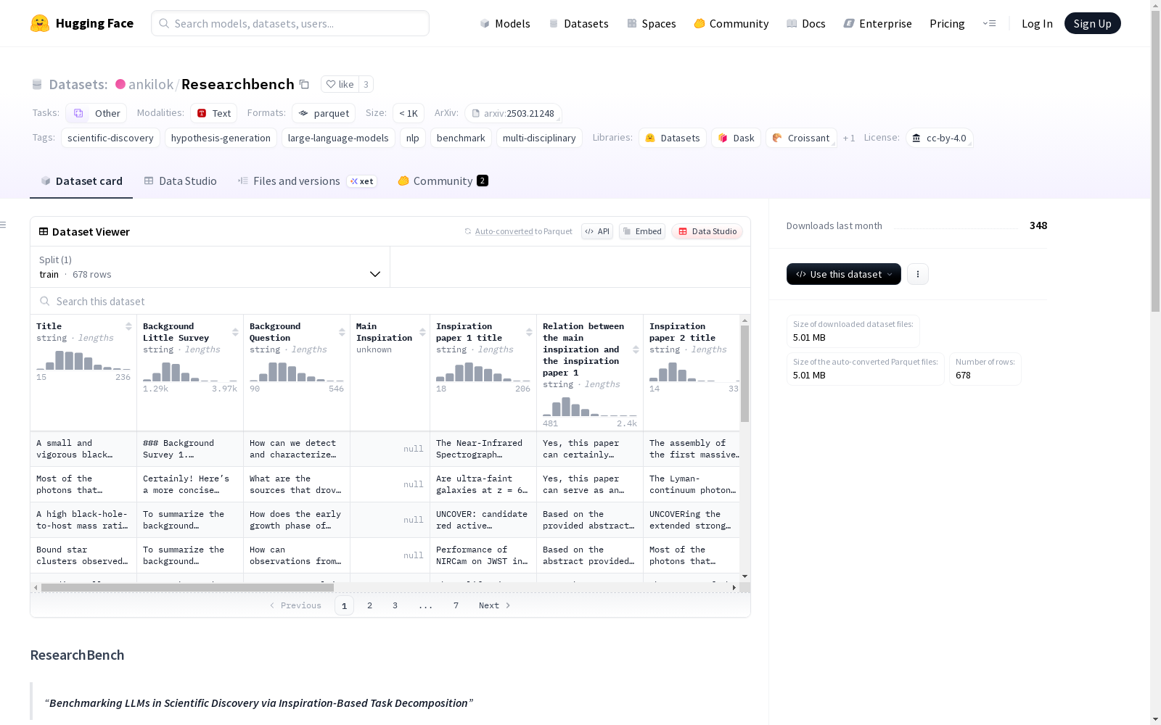This screenshot has height=725, width=1161.
Task: Select the scientific-discovery tag
Action: coord(110,138)
